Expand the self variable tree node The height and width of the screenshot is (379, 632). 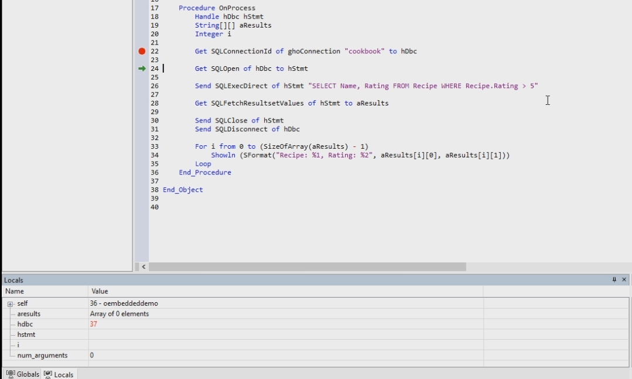point(10,304)
